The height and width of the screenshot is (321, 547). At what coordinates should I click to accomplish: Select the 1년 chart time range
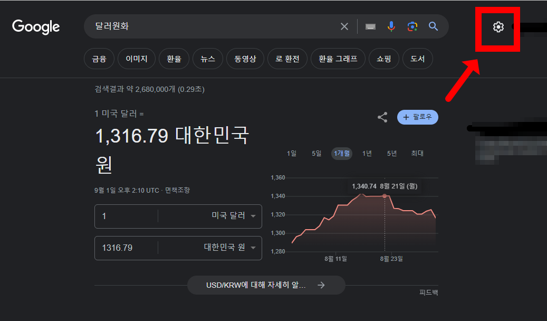(367, 153)
